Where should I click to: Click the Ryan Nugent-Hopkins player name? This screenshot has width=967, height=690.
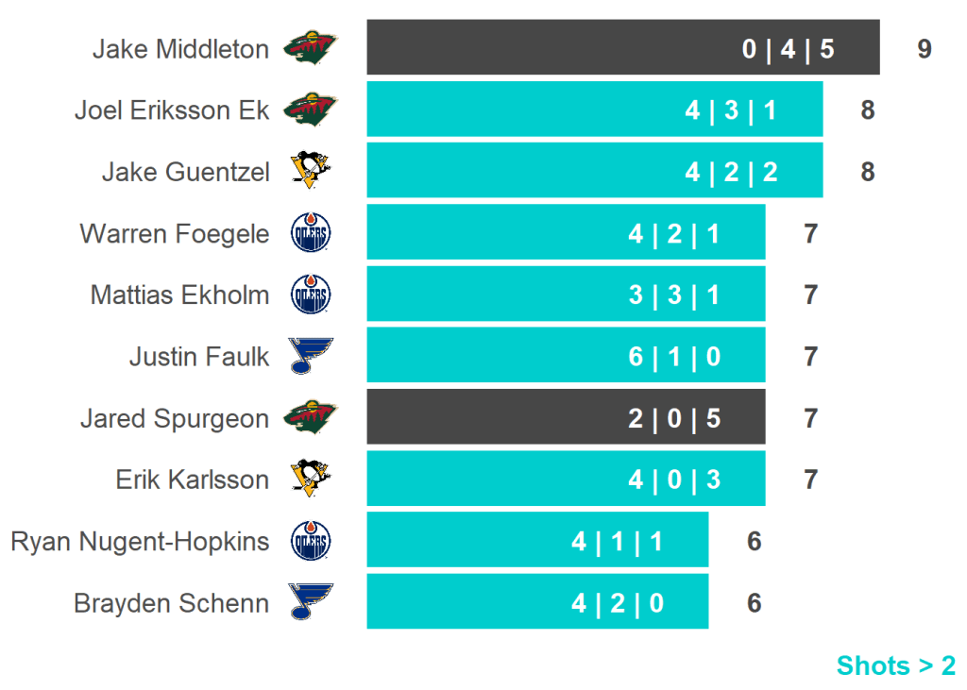pos(140,542)
